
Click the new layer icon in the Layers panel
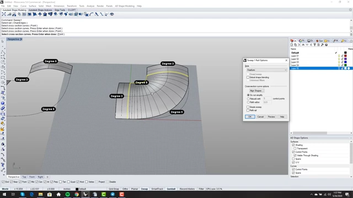292,45
